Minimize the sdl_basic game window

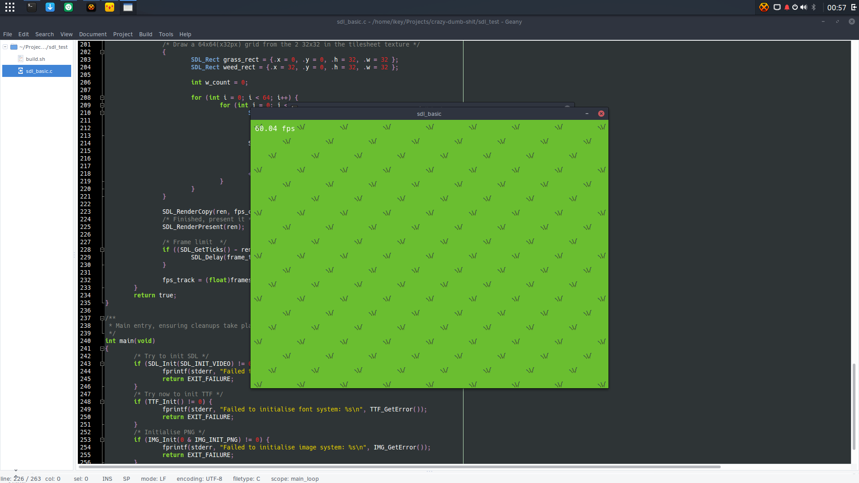coord(587,114)
